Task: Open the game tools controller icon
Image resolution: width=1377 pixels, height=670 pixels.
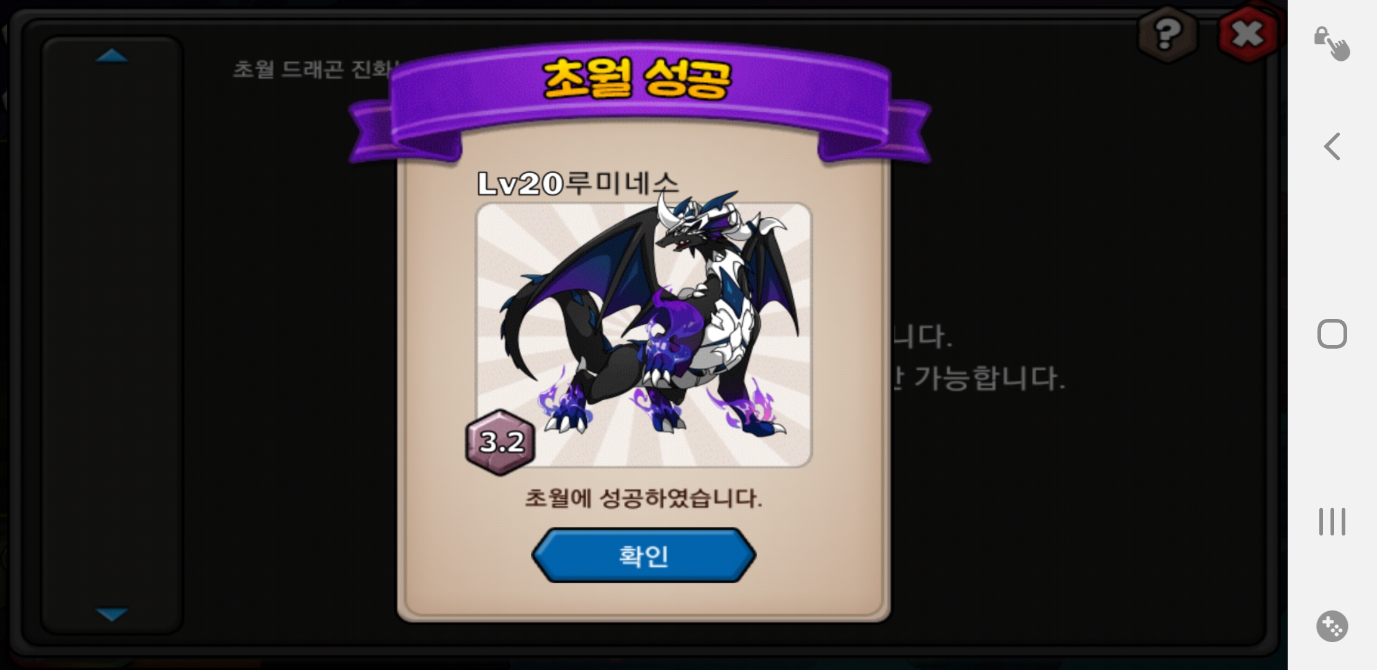Action: (1332, 626)
